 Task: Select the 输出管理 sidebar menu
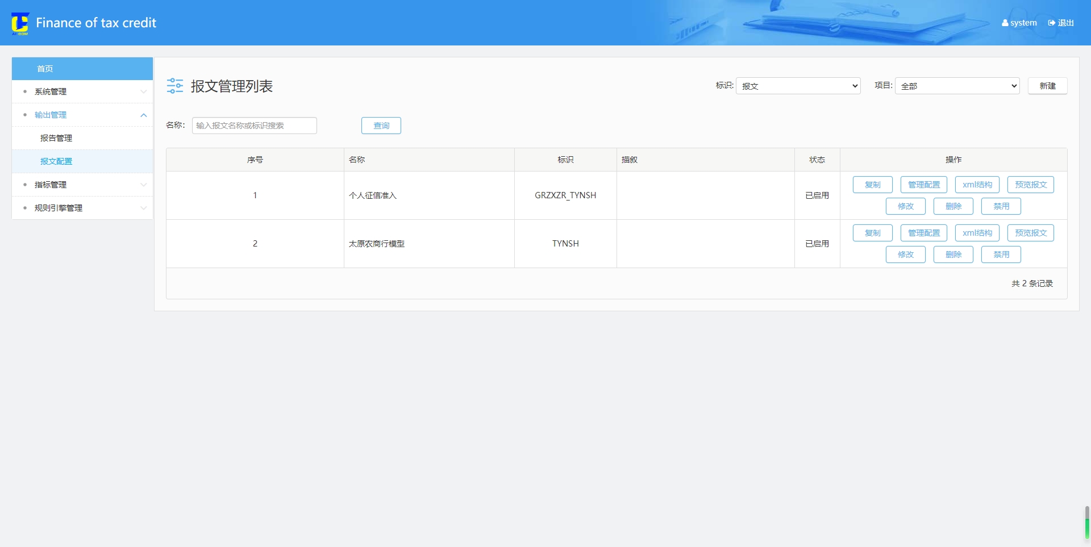pos(82,115)
